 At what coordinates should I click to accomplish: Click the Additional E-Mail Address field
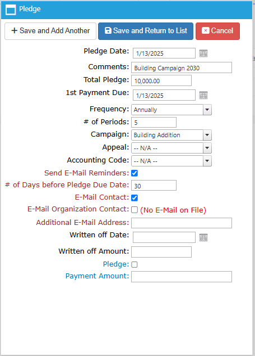[182, 223]
